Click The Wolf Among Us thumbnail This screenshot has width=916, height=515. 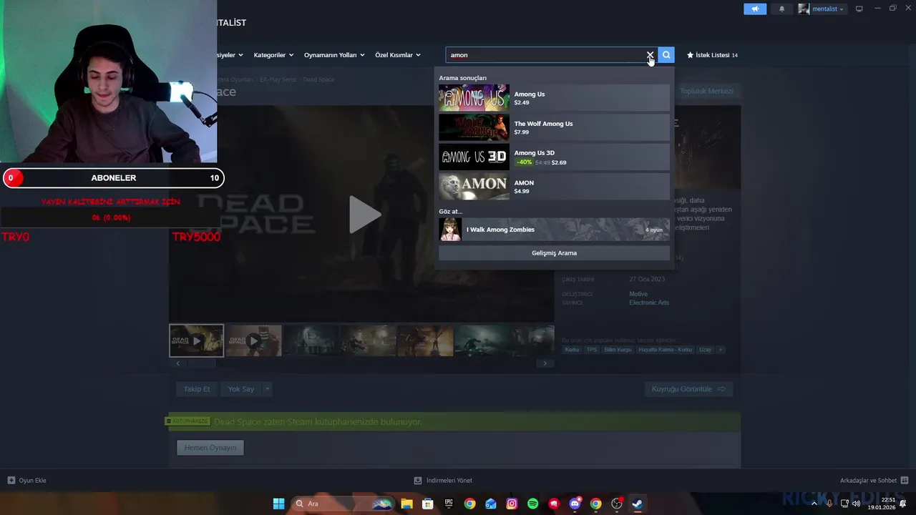pos(474,127)
